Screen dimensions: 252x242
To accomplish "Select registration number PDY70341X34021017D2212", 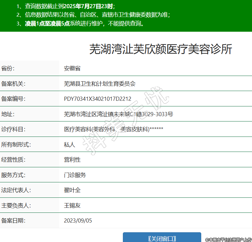I will (x=97, y=99).
